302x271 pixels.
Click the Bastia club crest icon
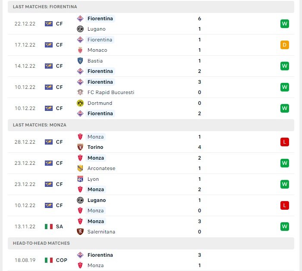coord(80,61)
